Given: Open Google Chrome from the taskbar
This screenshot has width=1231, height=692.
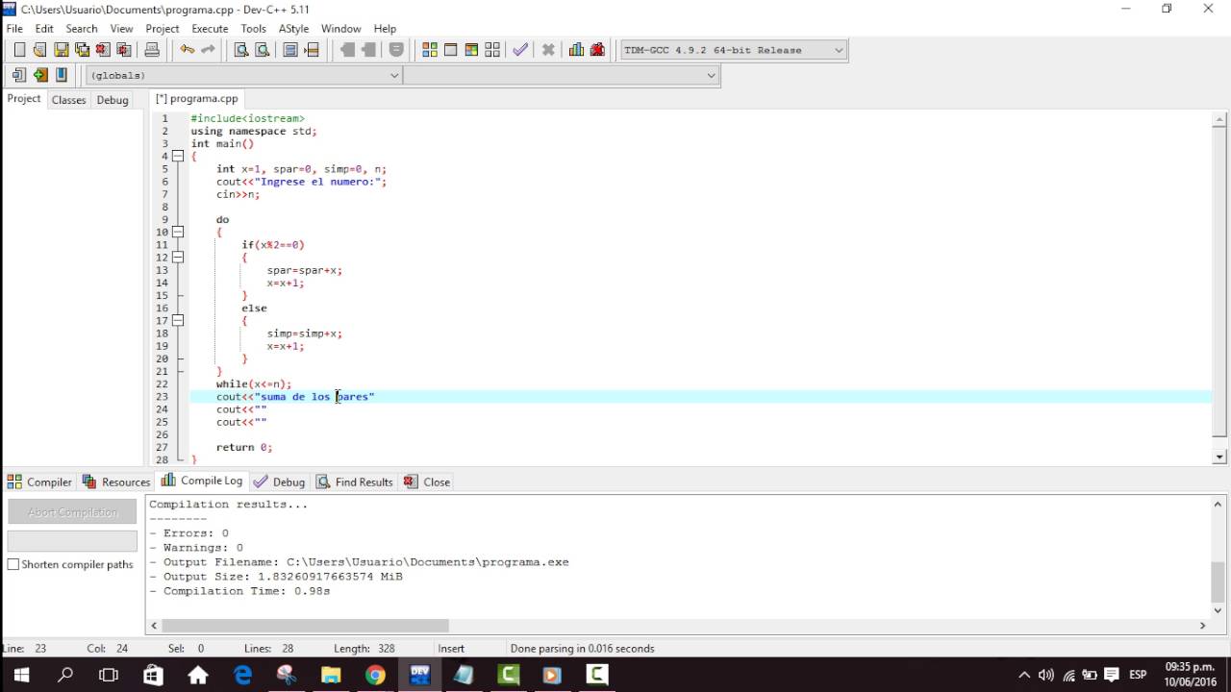Looking at the screenshot, I should (x=375, y=675).
